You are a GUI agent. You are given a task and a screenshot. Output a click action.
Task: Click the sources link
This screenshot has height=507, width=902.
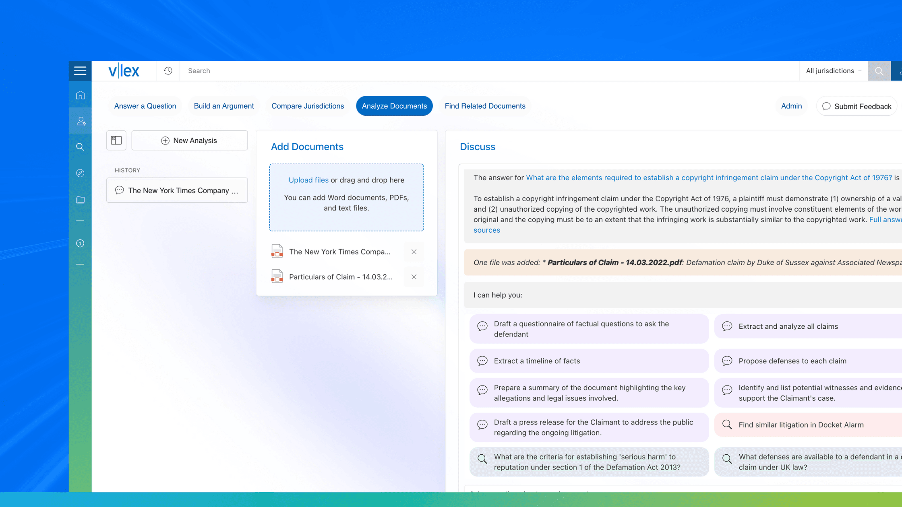(486, 230)
